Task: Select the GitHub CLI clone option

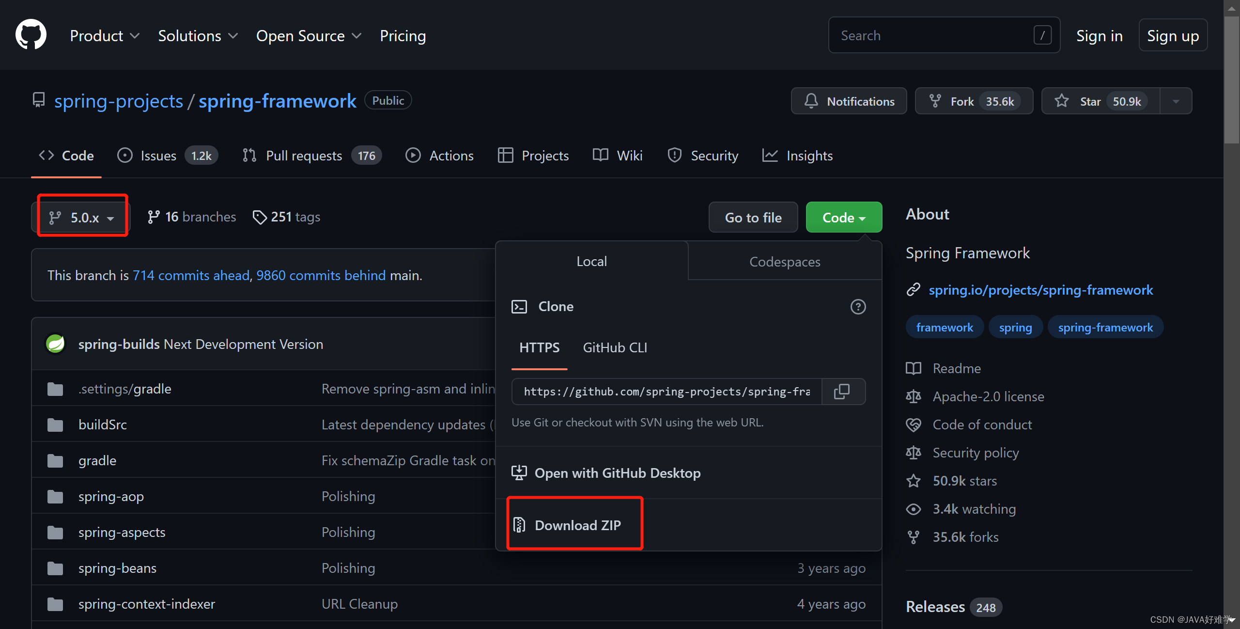Action: pyautogui.click(x=615, y=347)
